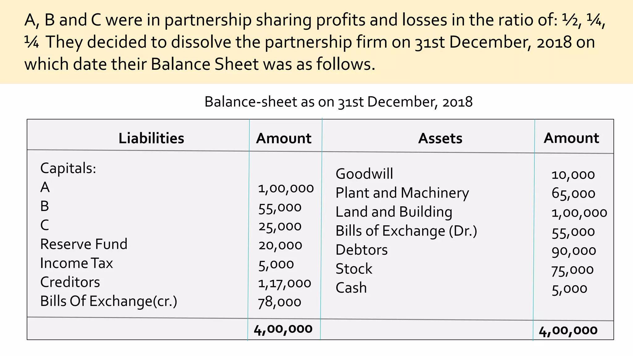Screen dimensions: 633x356
Task: Click the Capitals: heading
Action: pos(68,168)
